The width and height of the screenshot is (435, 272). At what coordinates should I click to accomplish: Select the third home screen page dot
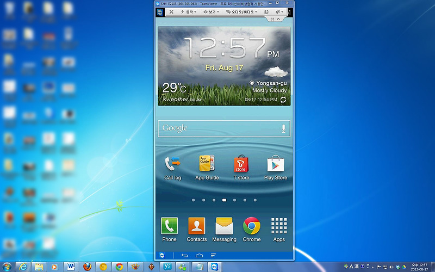[214, 200]
